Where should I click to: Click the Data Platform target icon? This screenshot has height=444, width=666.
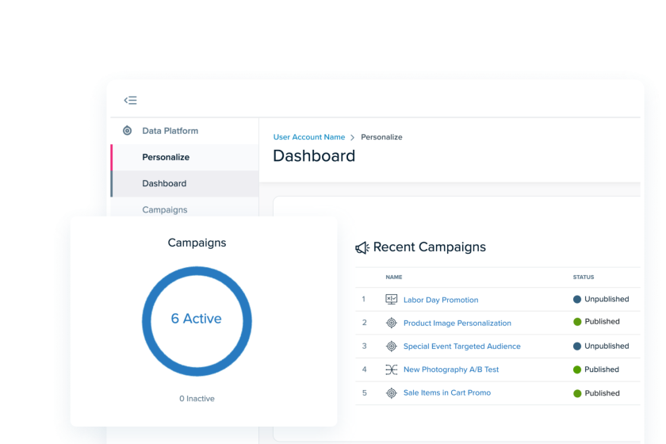[x=127, y=131]
